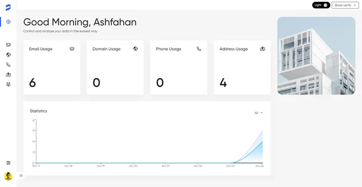362x187 pixels.
Task: Open phone verification from the sidebar phone icon
Action: click(8, 65)
